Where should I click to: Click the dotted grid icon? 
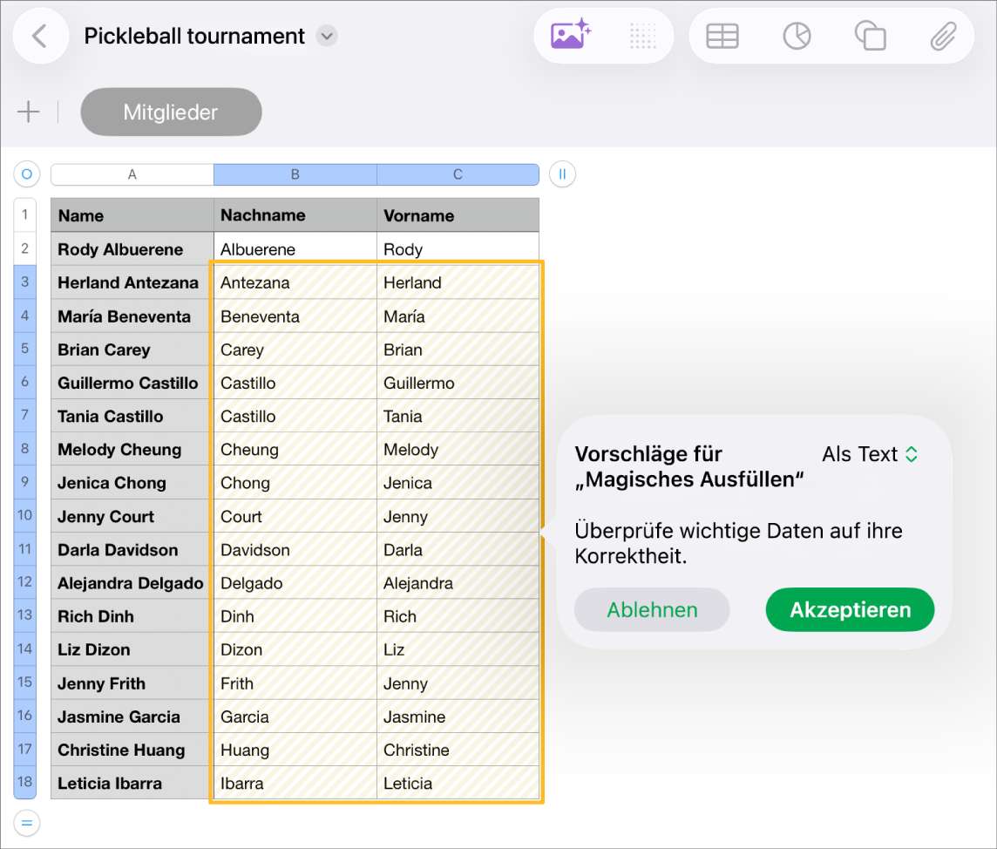pos(643,37)
